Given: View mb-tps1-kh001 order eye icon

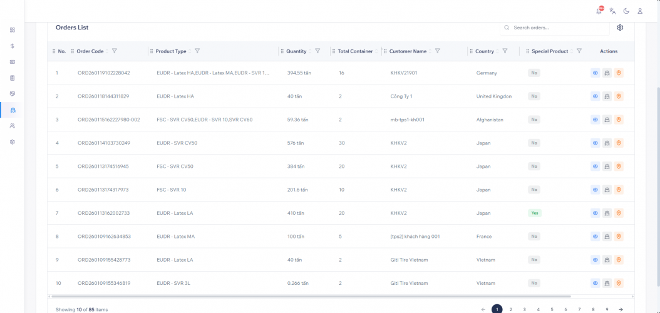Looking at the screenshot, I should [x=595, y=120].
